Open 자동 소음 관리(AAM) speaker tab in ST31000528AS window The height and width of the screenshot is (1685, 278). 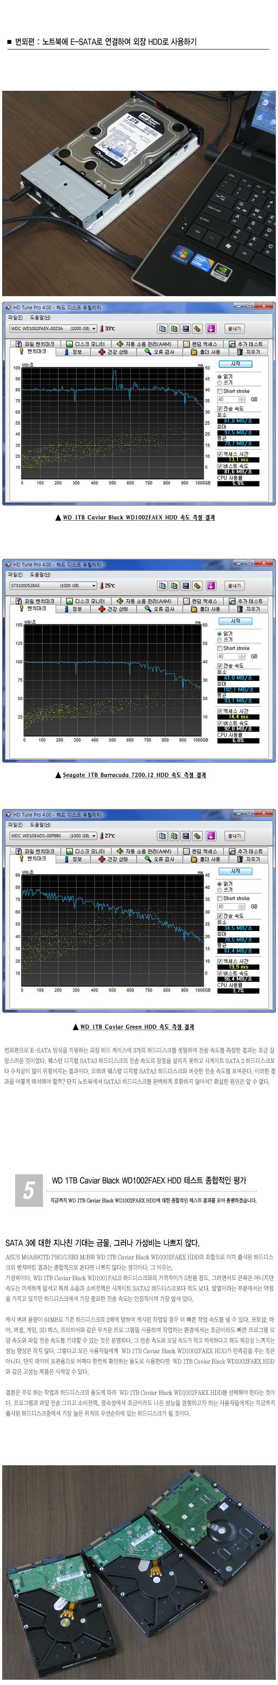(x=144, y=601)
